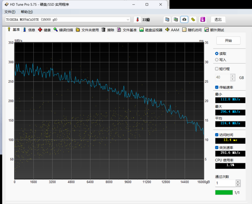Open the 文件(F) menu
This screenshot has width=252, height=204.
point(10,12)
